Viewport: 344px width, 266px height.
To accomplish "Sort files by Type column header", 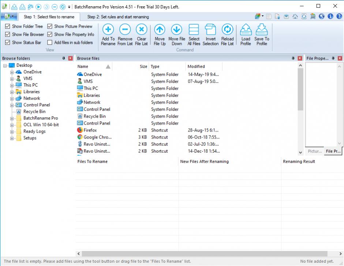I will click(x=167, y=66).
